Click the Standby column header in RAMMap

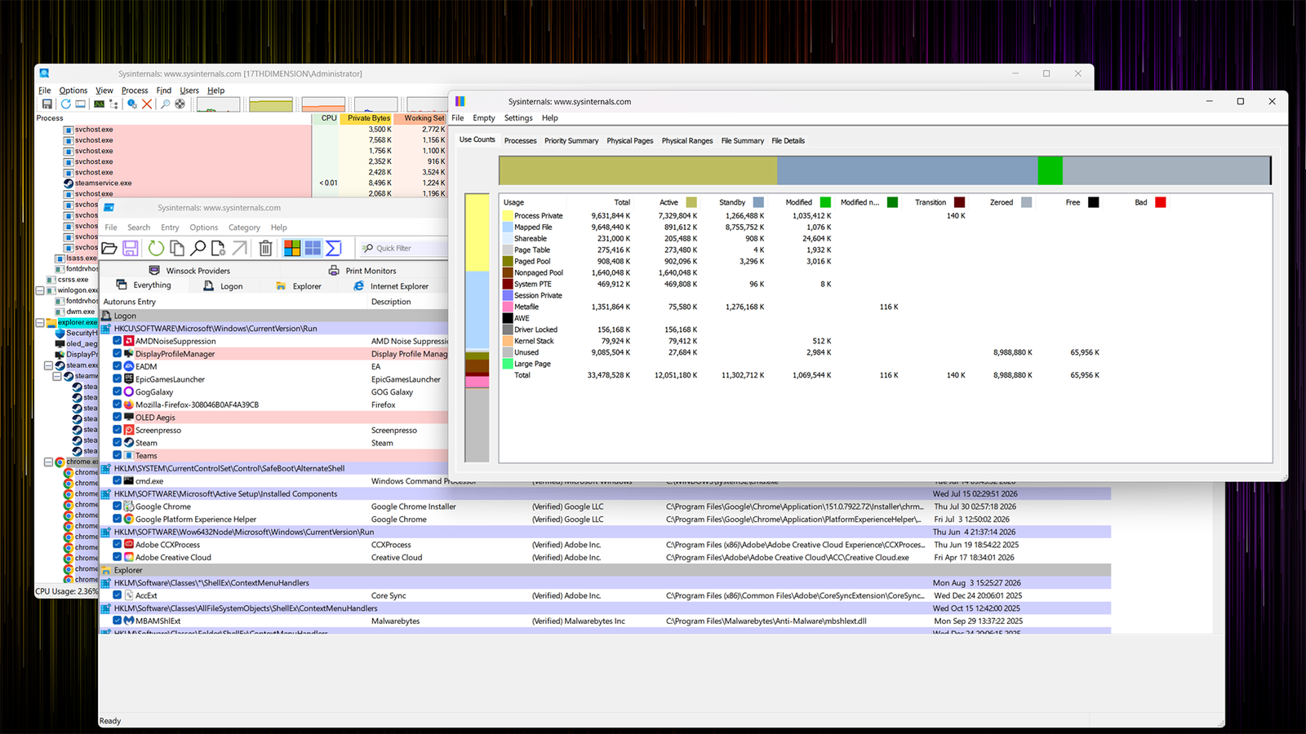[732, 202]
